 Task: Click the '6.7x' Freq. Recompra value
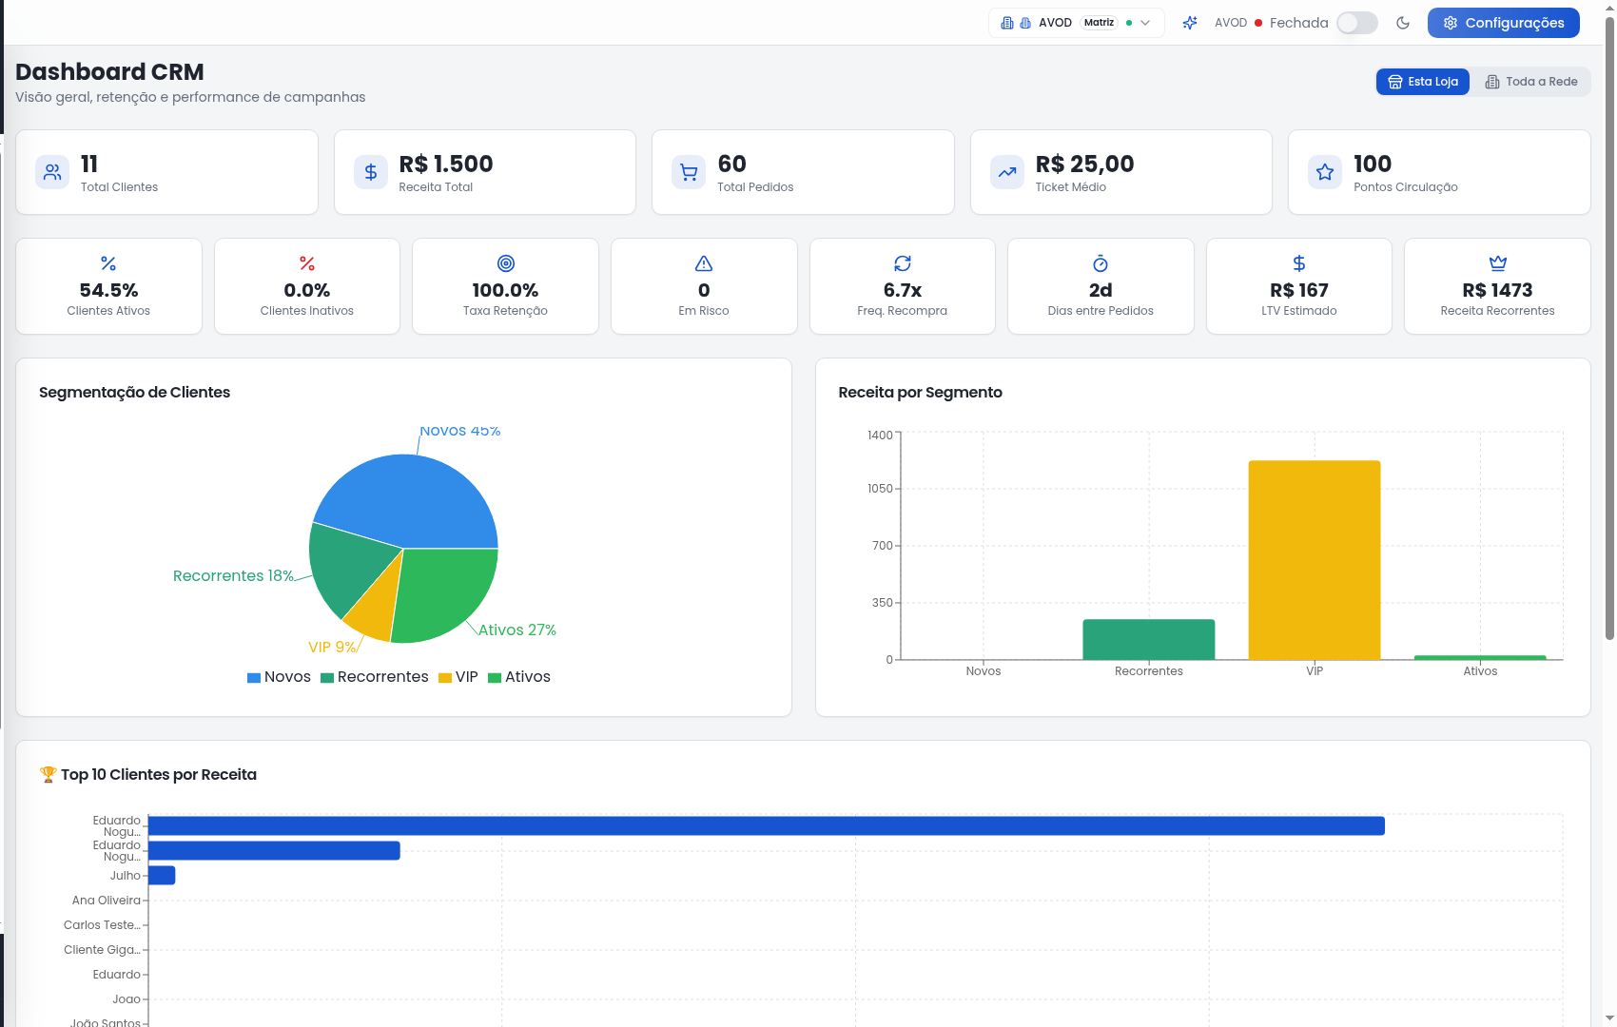[903, 290]
